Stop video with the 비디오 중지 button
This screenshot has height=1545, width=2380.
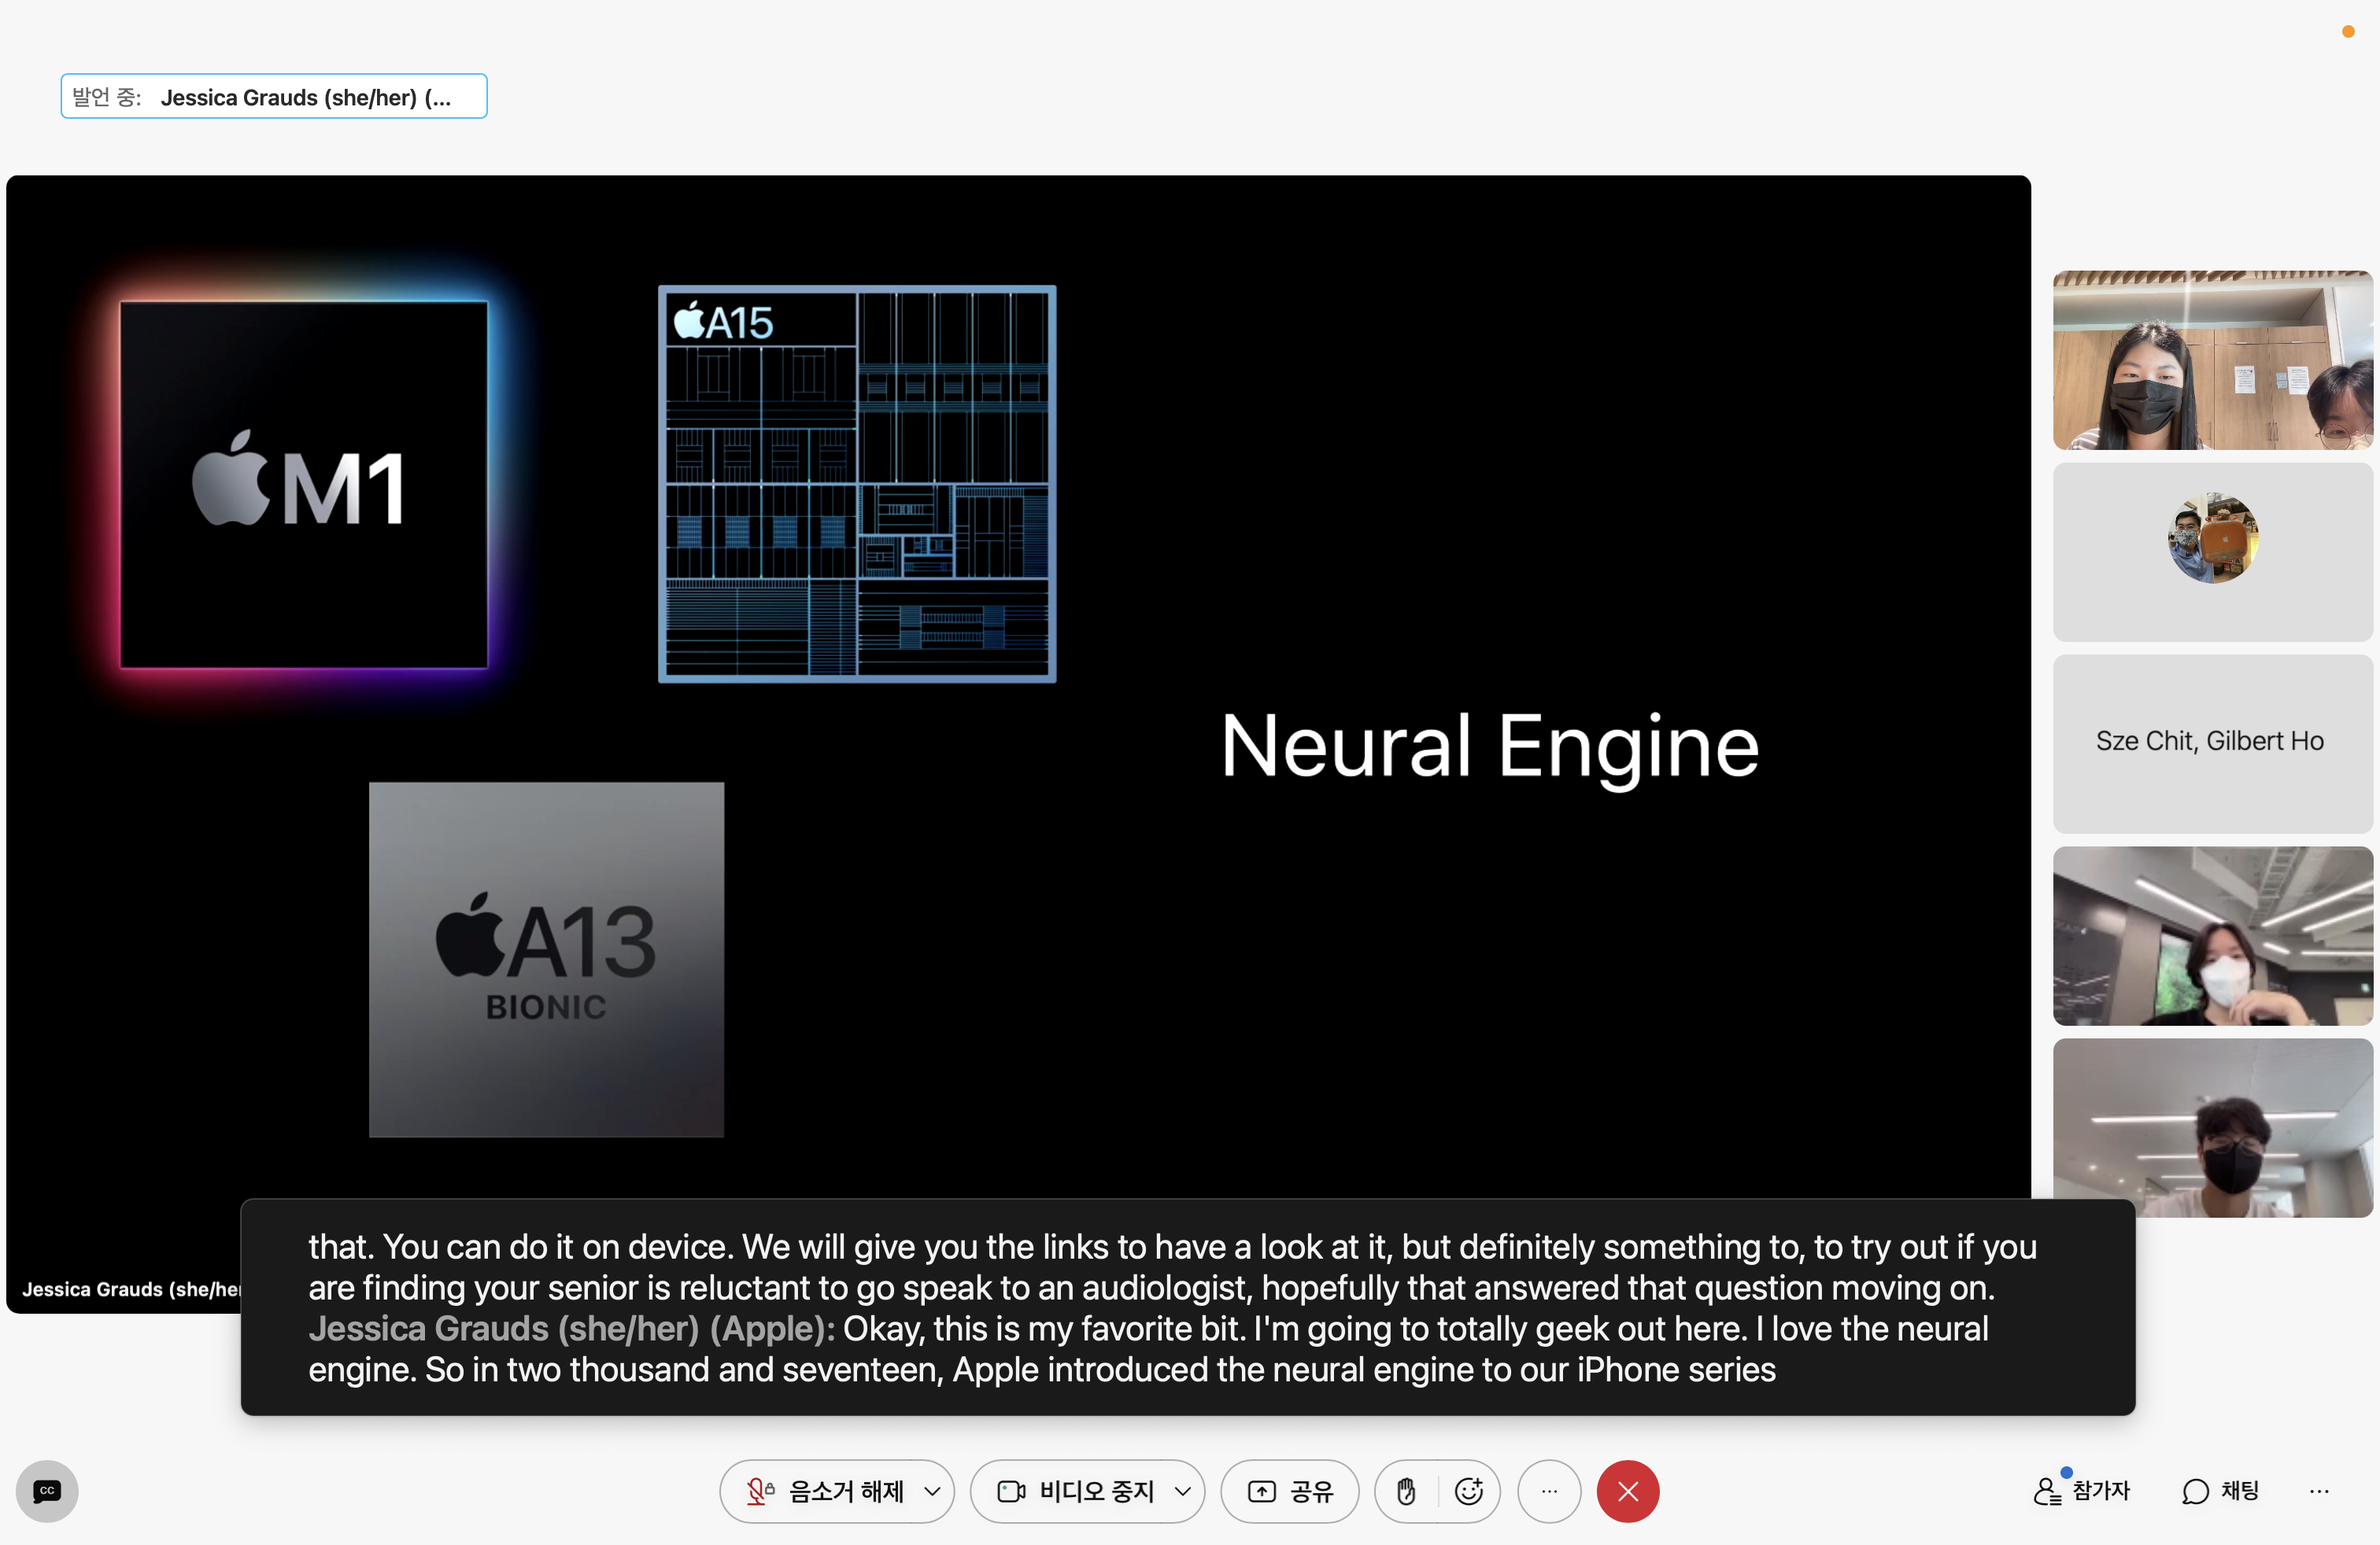click(x=1076, y=1491)
